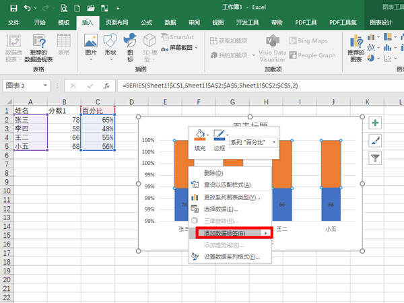This screenshot has width=404, height=303.
Task: Open Print Preview icon in quick access toolbar
Action: coord(64,8)
